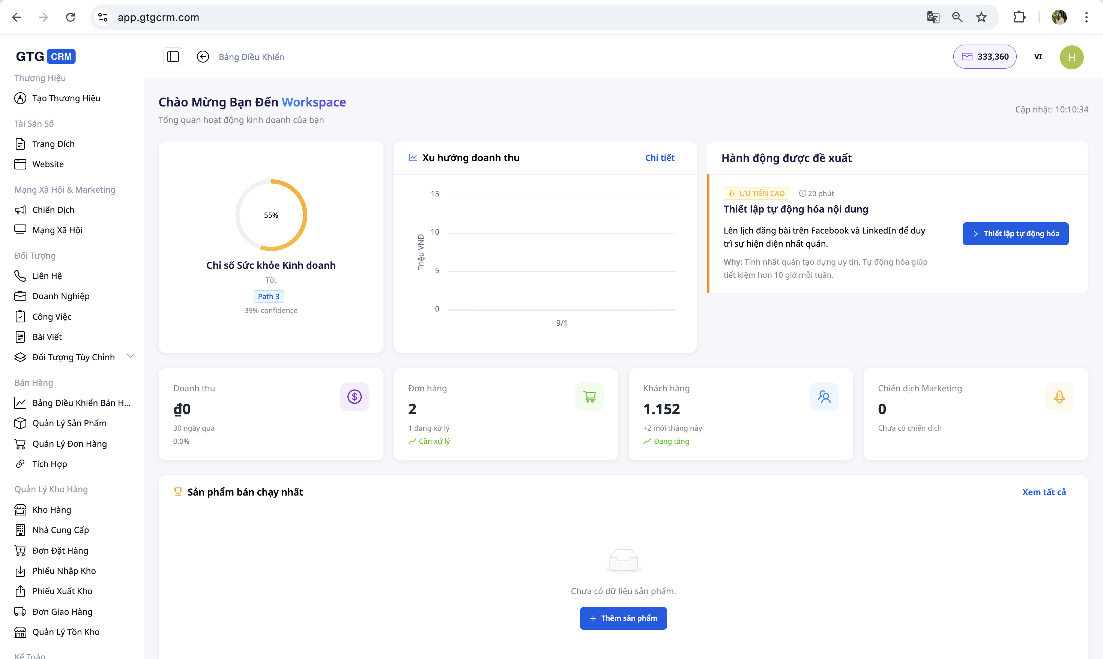Expand Đối Tượng Tùy Chỉnh chevron

[x=130, y=356]
